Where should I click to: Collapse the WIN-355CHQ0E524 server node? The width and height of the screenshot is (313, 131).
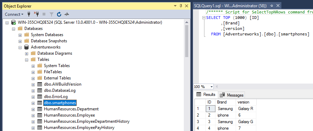tap(7, 22)
